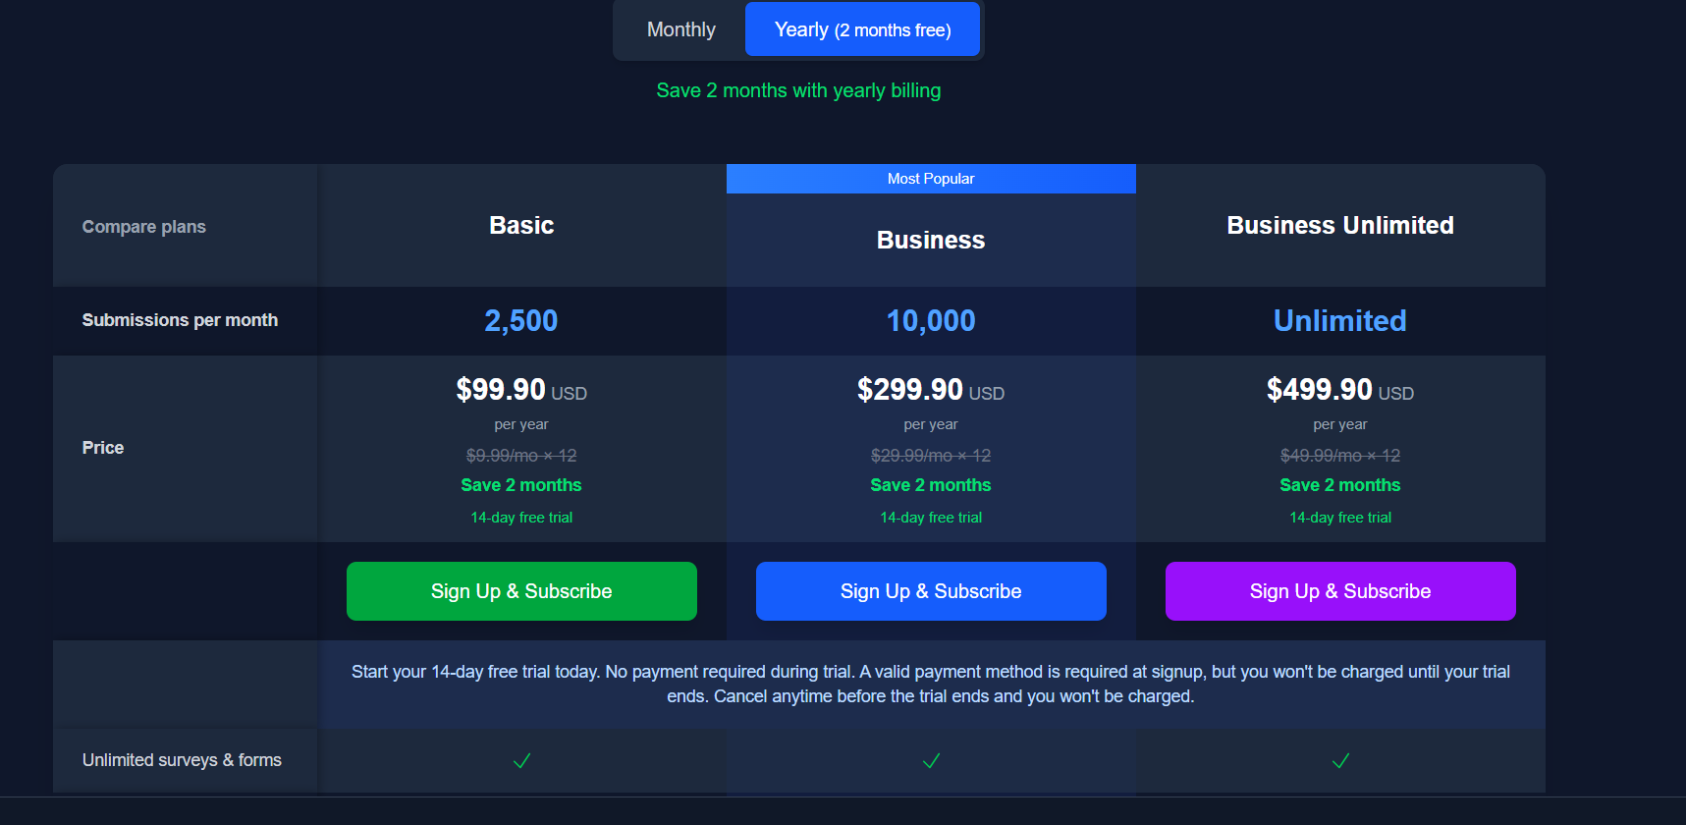Click the $499.90 USD yearly price
Image resolution: width=1686 pixels, height=825 pixels.
pos(1339,390)
